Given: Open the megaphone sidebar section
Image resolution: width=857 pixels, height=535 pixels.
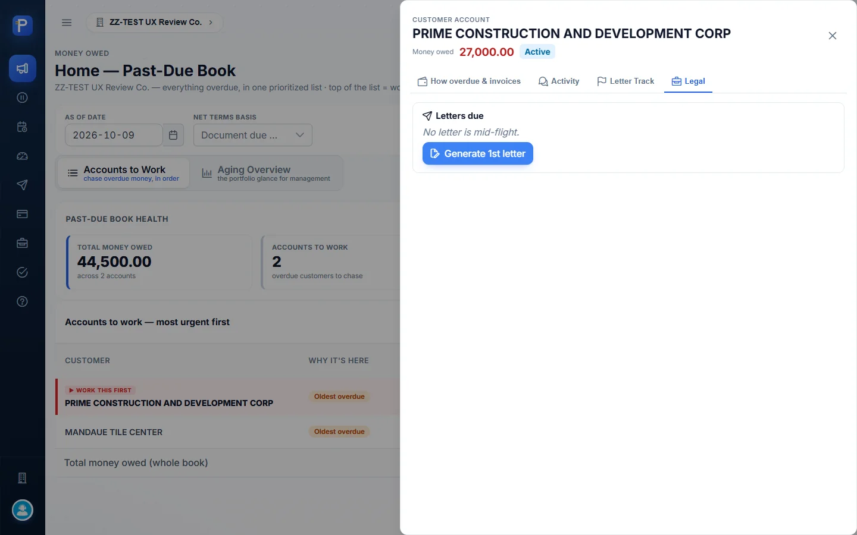Looking at the screenshot, I should coord(23,68).
